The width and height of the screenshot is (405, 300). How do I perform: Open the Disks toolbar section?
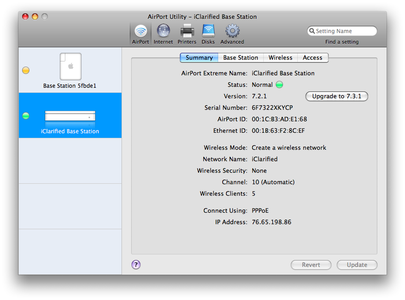[x=208, y=34]
